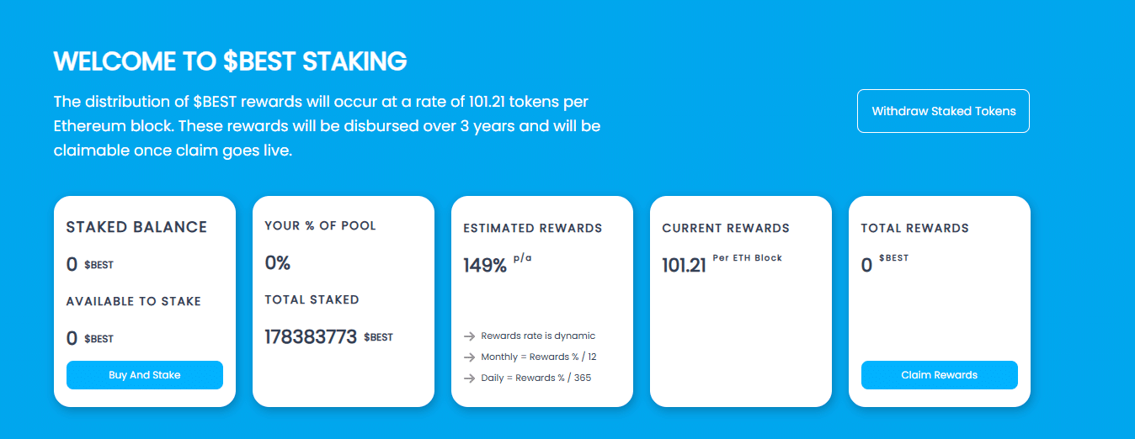Viewport: 1135px width, 439px height.
Task: Click the arrow icon beside Rewards rate is dynamic
Action: point(470,336)
